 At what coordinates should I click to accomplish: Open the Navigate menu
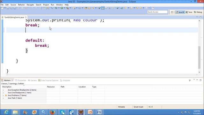[30, 5]
